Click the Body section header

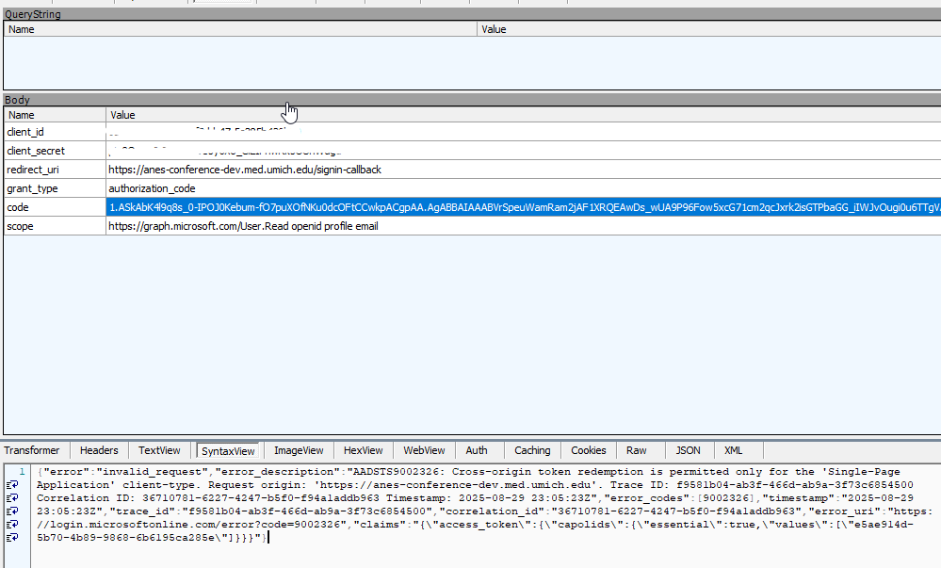point(17,100)
